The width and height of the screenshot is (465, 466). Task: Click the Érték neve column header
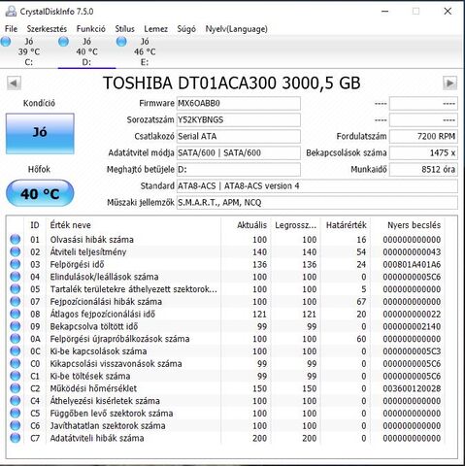(133, 225)
